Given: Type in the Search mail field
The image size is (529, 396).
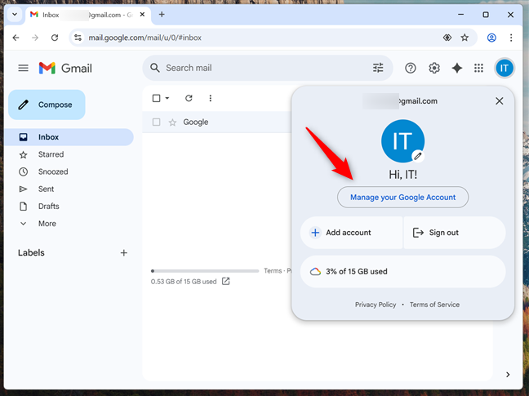Looking at the screenshot, I should [268, 68].
